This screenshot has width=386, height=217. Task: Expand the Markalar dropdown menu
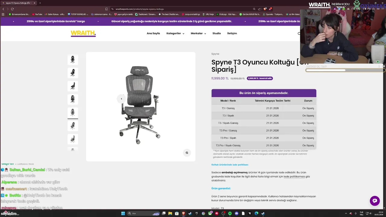tap(198, 33)
